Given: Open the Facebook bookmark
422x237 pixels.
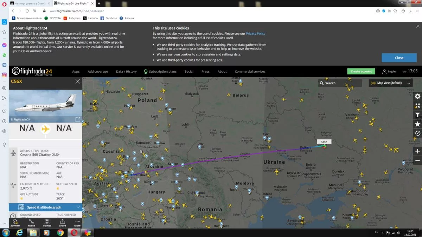Looking at the screenshot, I should (109, 18).
